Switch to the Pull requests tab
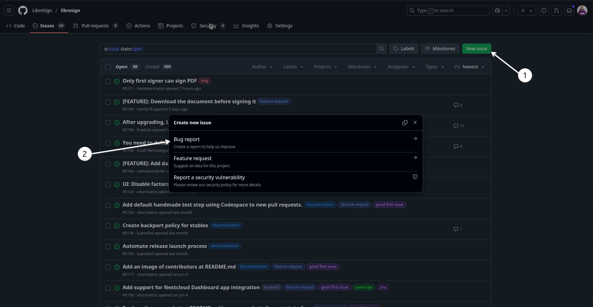593x307 pixels. 96,26
